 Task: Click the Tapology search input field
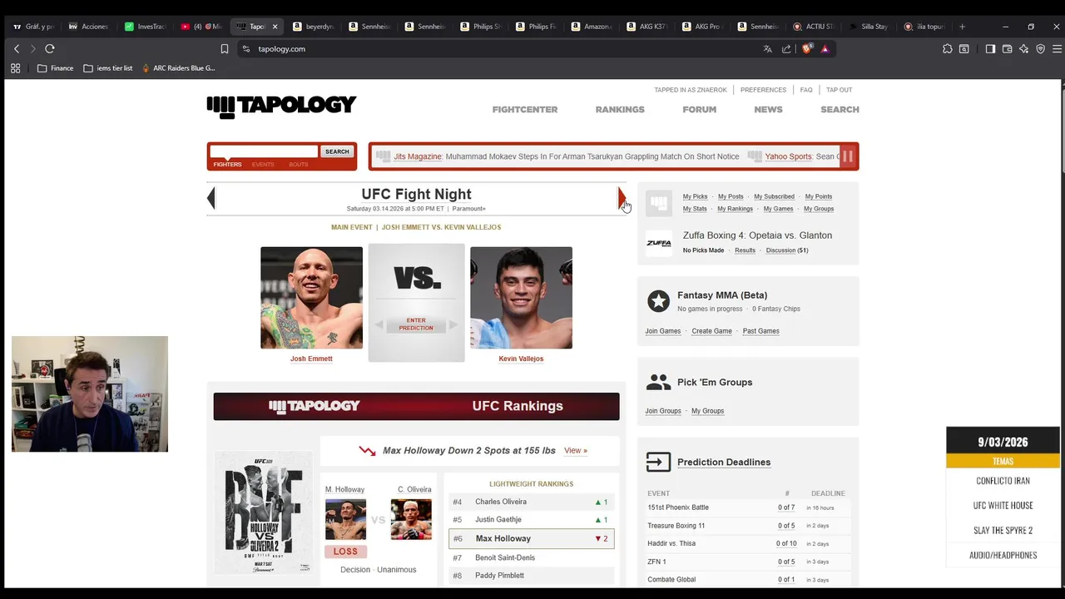point(264,151)
